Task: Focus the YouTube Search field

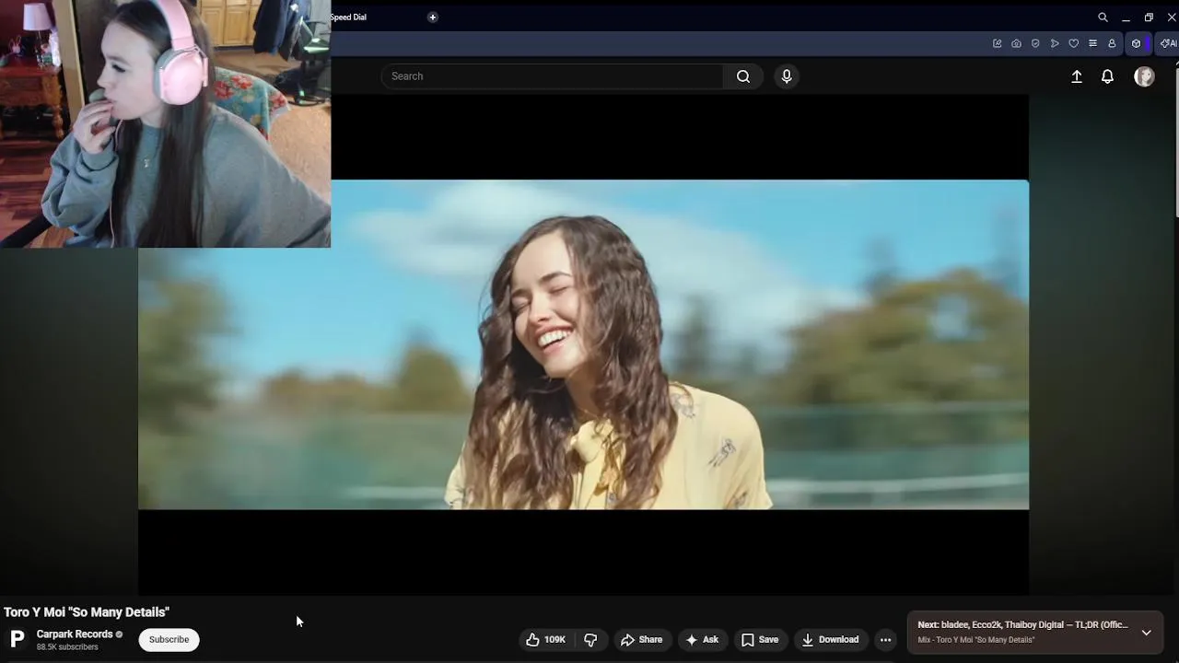Action: coord(553,76)
